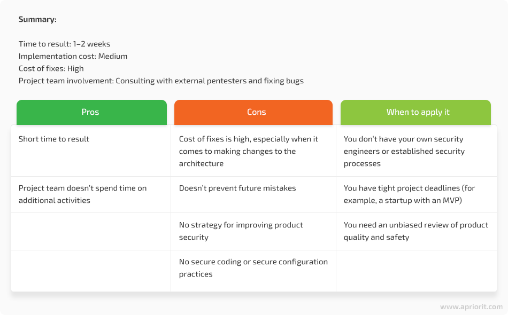The width and height of the screenshot is (508, 315).
Task: Click the unbiased review of product cell
Action: [x=417, y=231]
